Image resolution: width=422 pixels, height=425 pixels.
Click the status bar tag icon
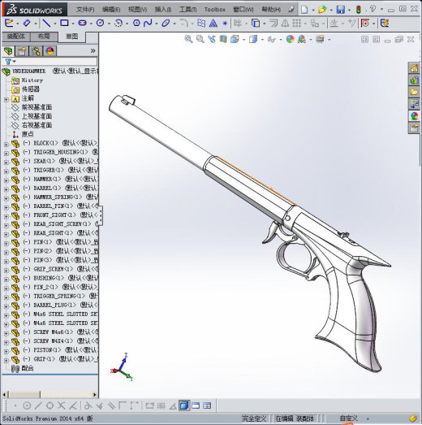click(413, 418)
